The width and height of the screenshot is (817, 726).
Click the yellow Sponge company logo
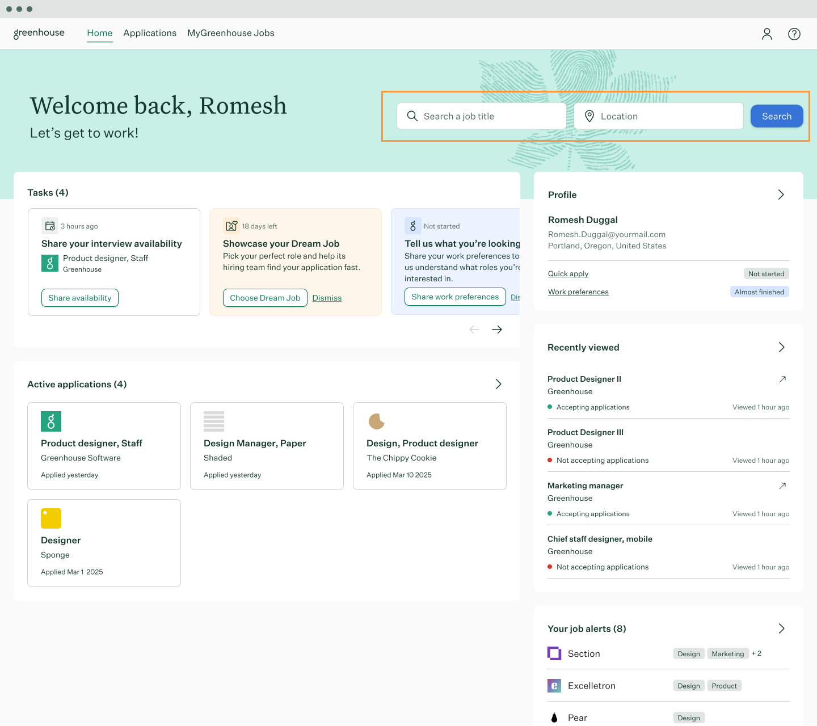coord(51,518)
